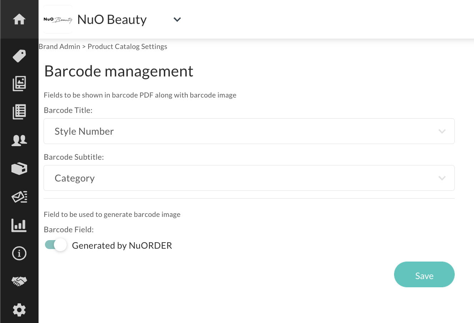This screenshot has width=474, height=323.
Task: Open the package box icon in sidebar
Action: pos(19,168)
